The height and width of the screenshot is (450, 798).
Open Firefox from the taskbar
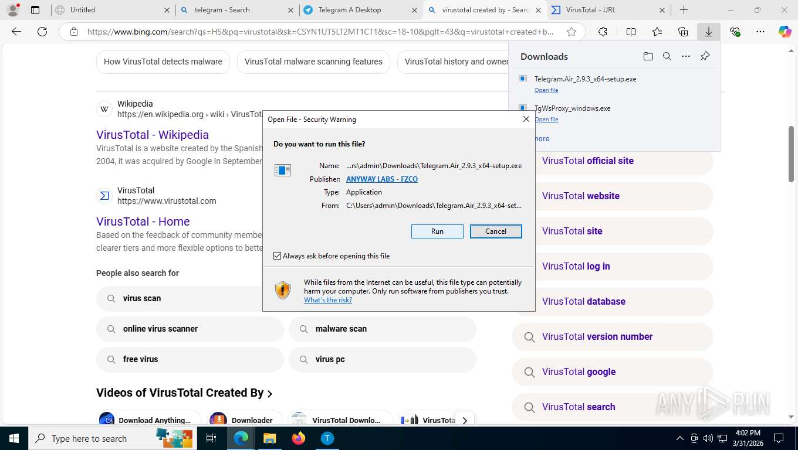pos(298,438)
